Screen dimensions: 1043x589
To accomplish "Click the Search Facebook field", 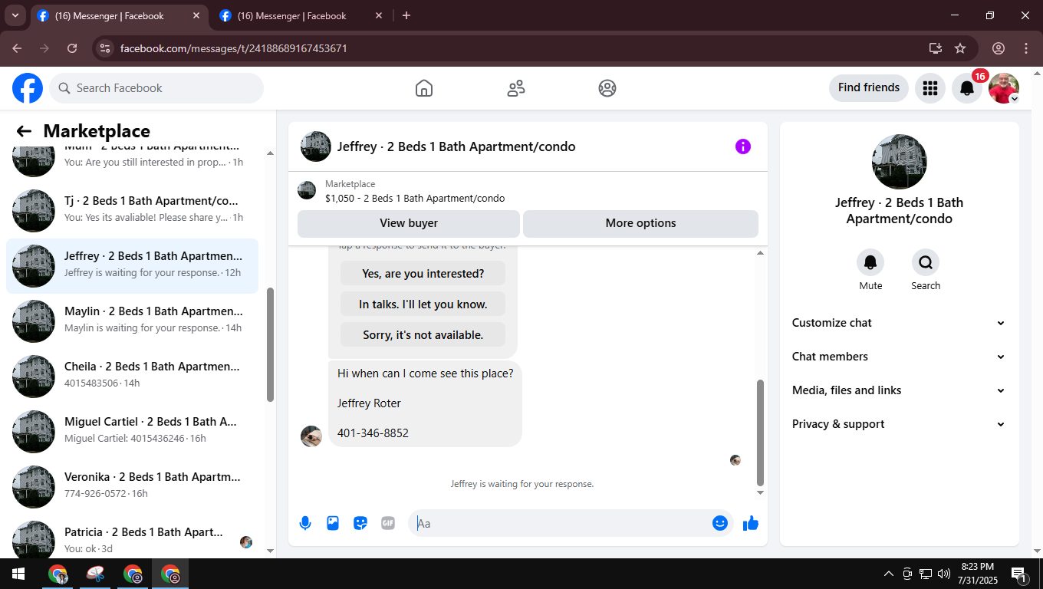I will [156, 88].
